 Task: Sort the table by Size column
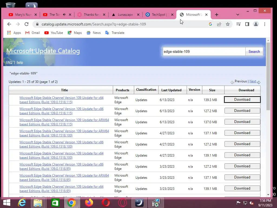coord(212,90)
